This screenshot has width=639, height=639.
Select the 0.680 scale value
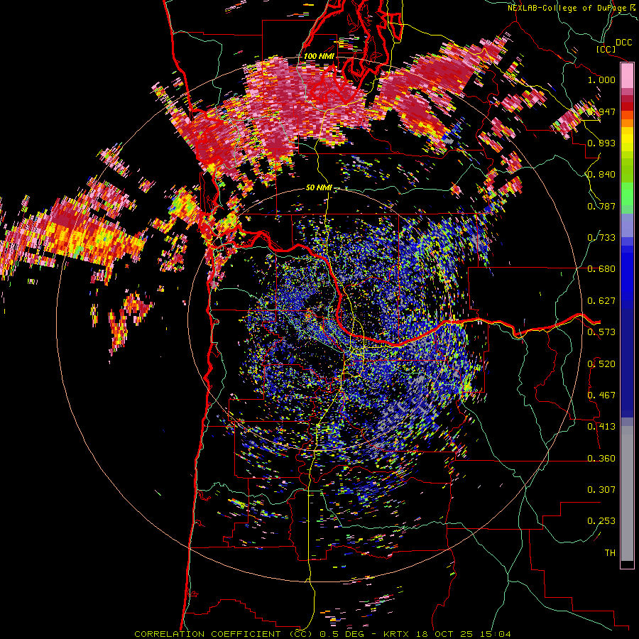(x=601, y=269)
